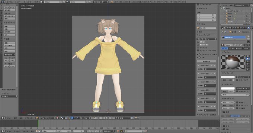The height and width of the screenshot is (133, 253).
Task: Click the ミラー button in the tool shelf
Action: [x=10, y=35]
